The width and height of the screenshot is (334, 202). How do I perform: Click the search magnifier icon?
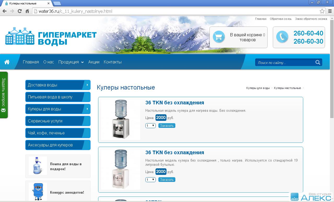click(318, 62)
